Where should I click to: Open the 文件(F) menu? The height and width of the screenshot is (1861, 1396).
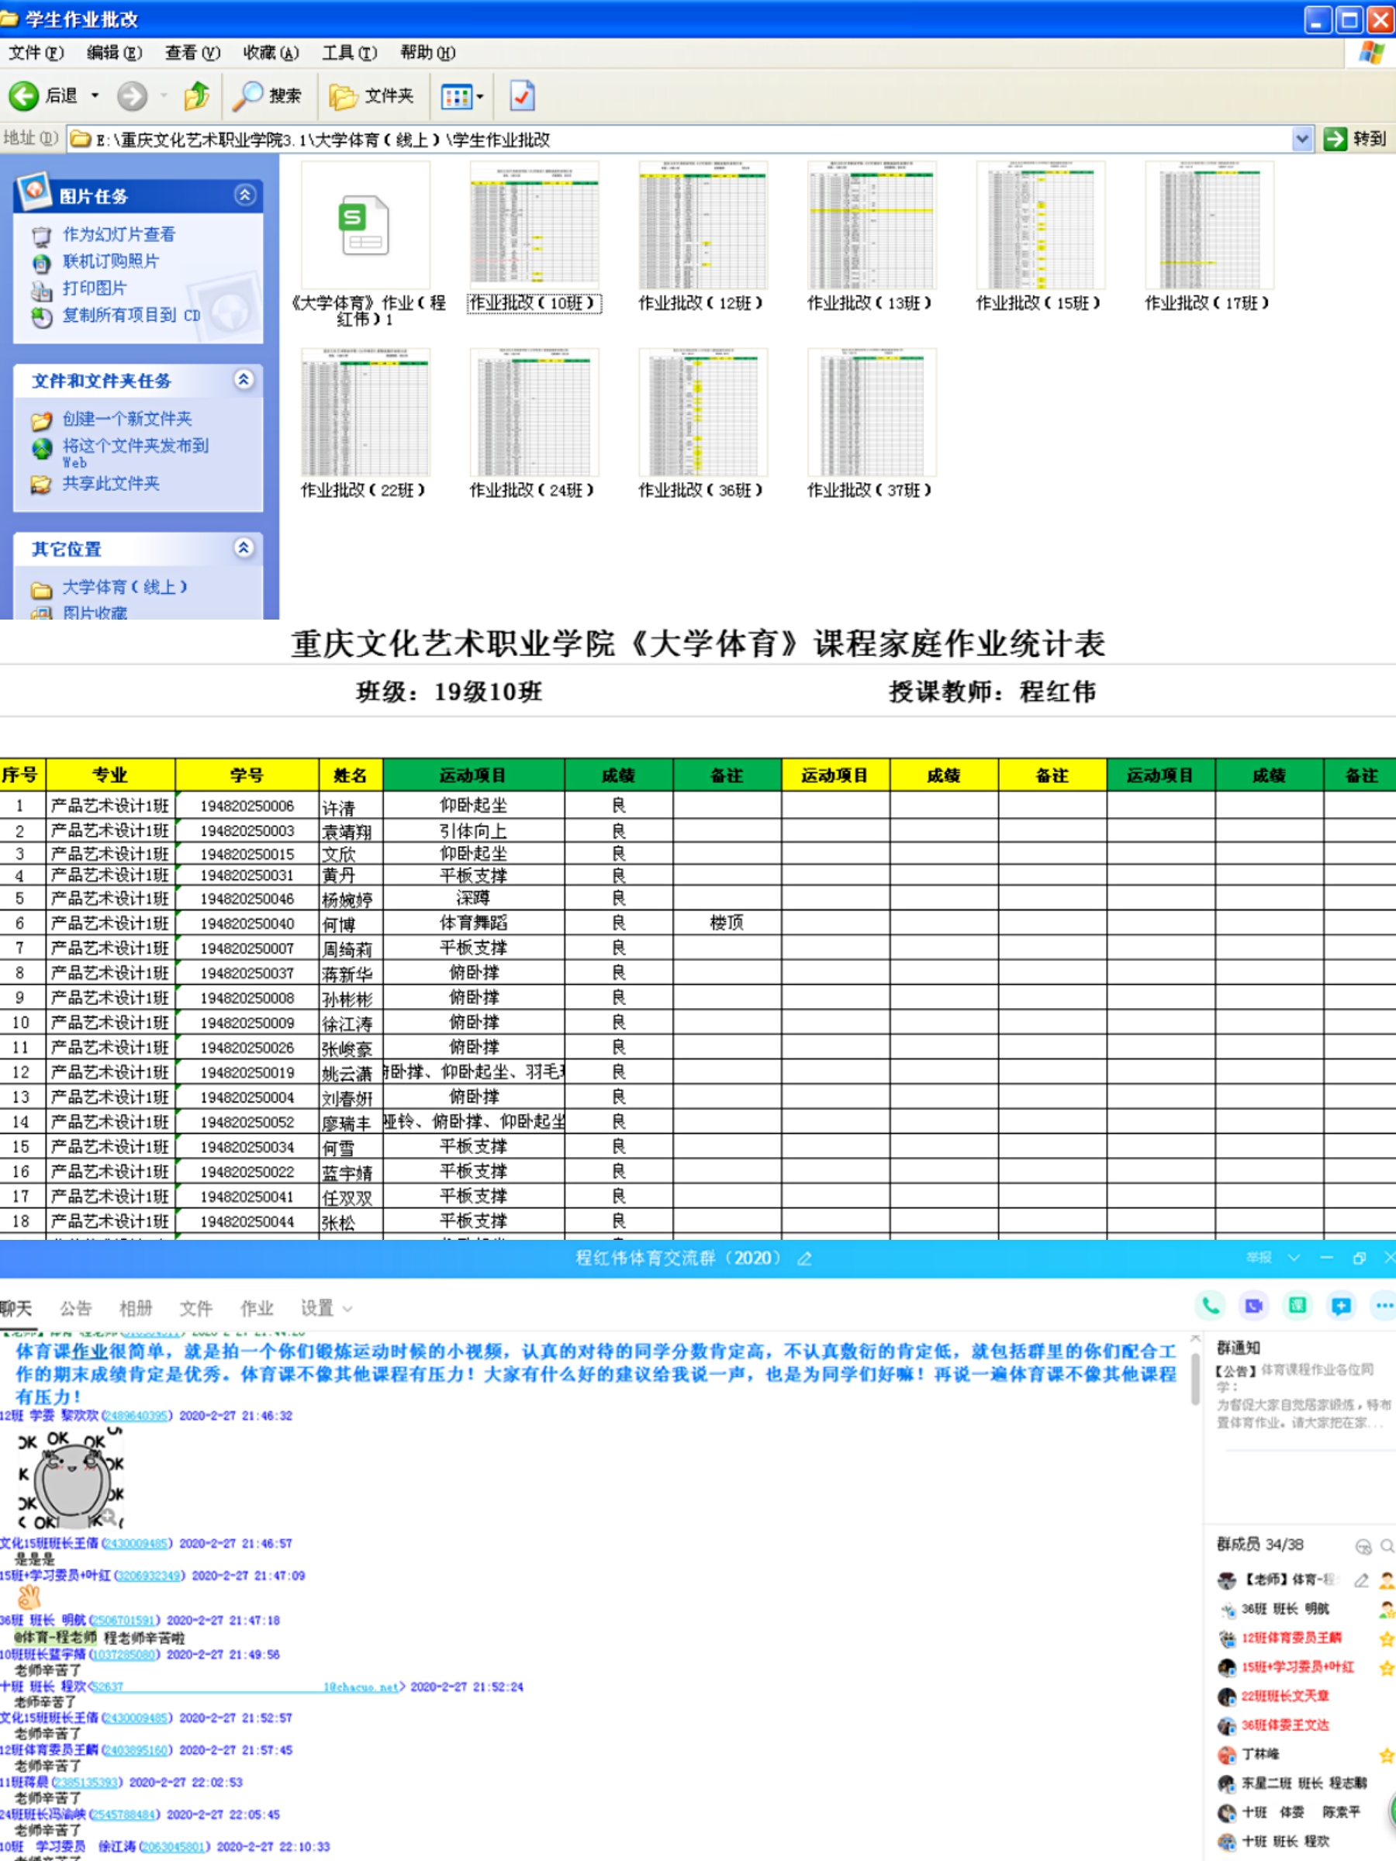click(36, 53)
